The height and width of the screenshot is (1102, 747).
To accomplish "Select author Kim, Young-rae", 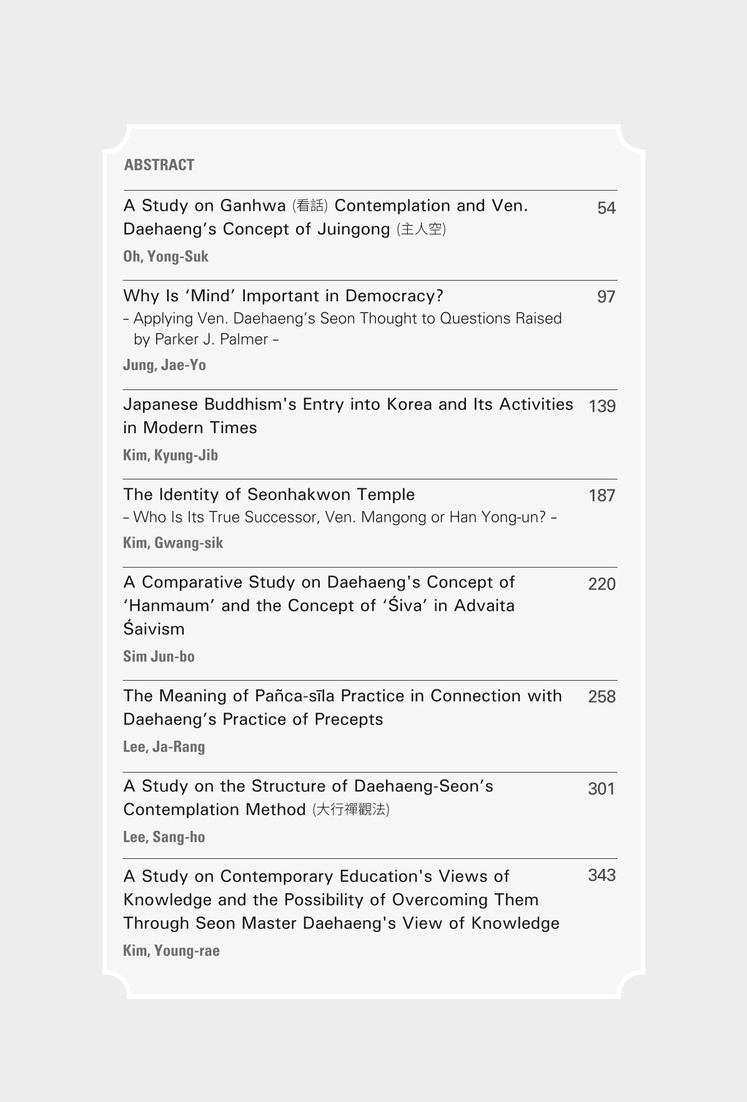I will tap(171, 951).
